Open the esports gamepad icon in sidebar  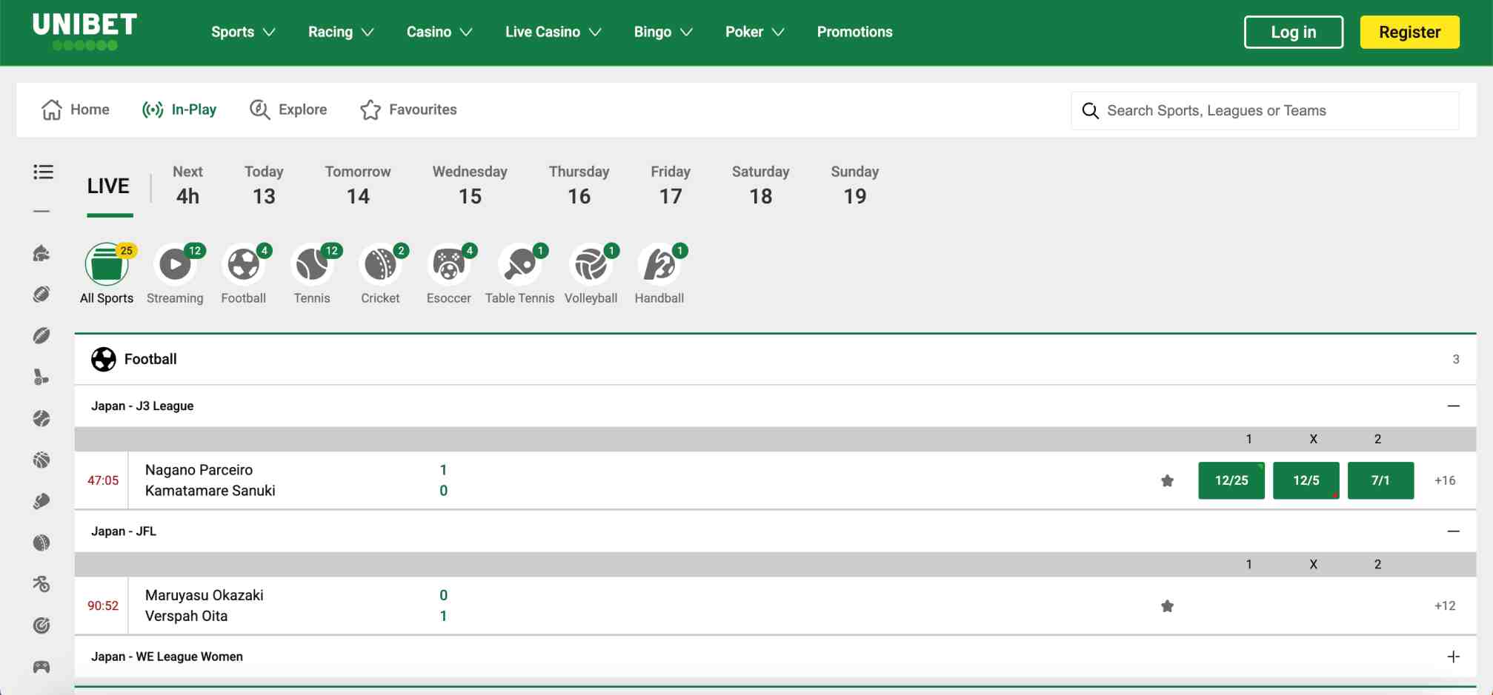tap(42, 666)
